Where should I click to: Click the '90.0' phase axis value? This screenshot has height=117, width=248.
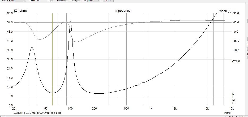tap(236, 13)
